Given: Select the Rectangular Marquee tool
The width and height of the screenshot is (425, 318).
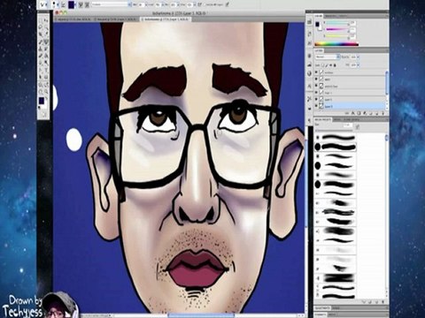Looking at the screenshot, I should click(40, 20).
